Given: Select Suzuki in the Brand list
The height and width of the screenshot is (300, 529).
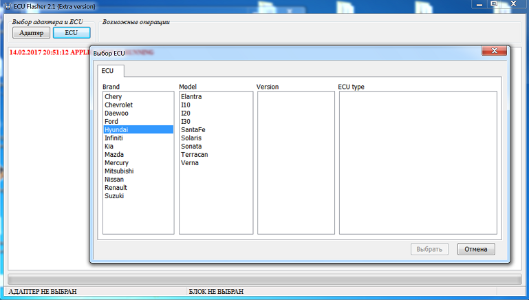Looking at the screenshot, I should click(x=138, y=195).
